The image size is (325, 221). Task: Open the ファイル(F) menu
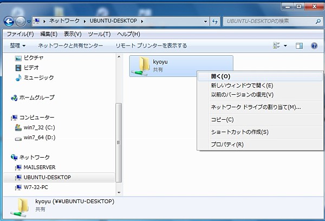pos(20,34)
